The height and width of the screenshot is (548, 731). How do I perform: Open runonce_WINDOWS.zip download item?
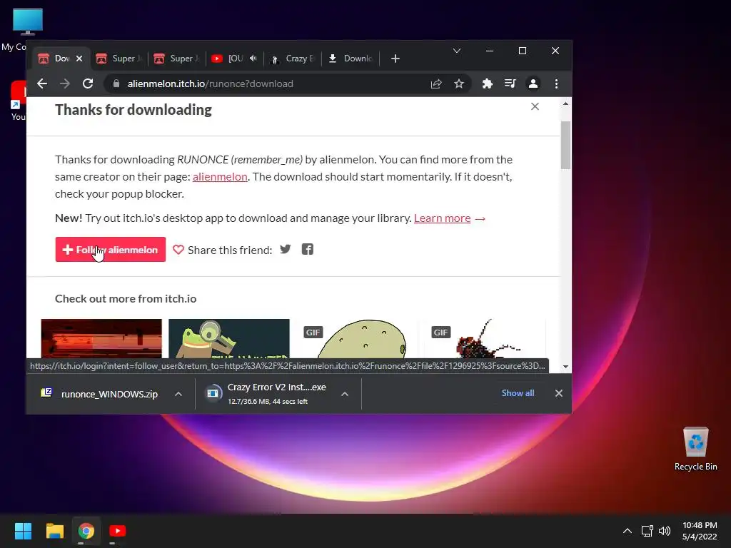click(99, 394)
